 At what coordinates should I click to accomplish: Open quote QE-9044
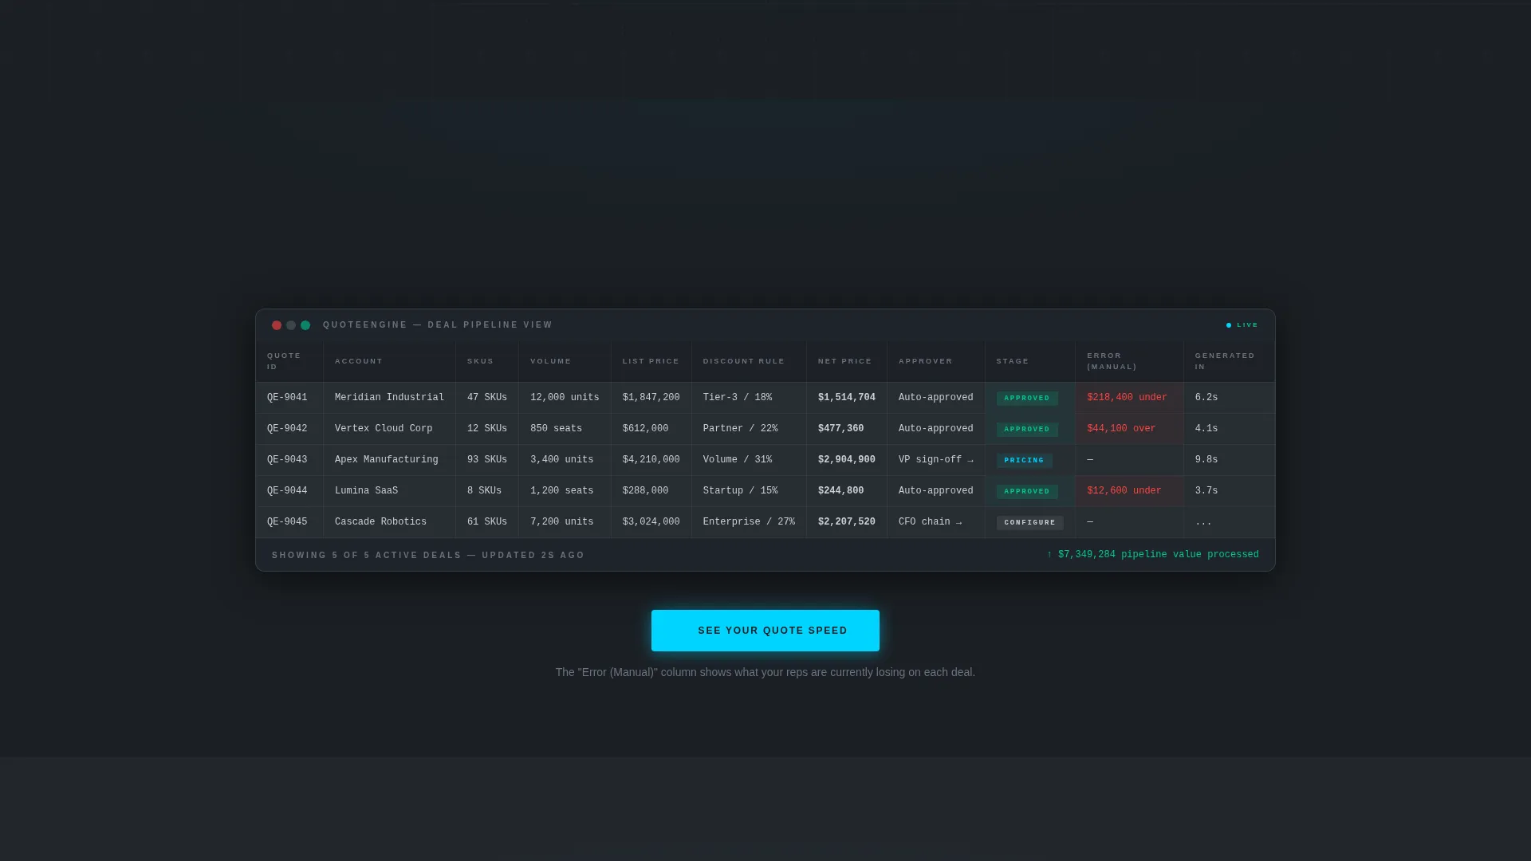tap(287, 491)
